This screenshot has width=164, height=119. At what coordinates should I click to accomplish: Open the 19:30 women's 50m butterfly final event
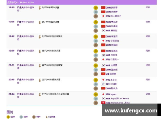[x=51, y=8]
